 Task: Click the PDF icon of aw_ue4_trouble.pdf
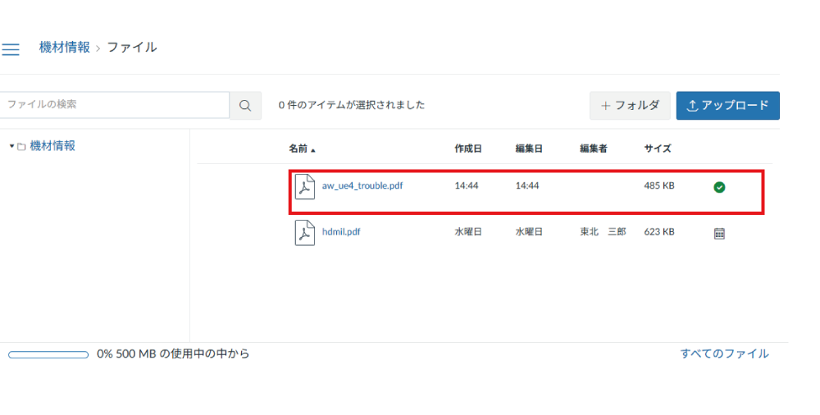tap(305, 187)
